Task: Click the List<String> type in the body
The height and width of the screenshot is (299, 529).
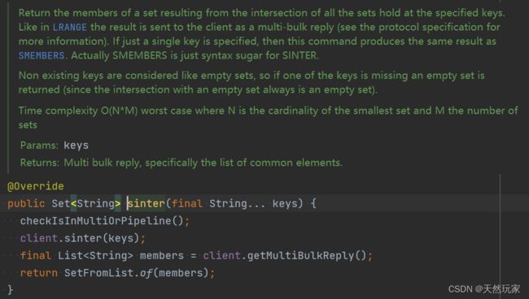Action: pyautogui.click(x=95, y=256)
